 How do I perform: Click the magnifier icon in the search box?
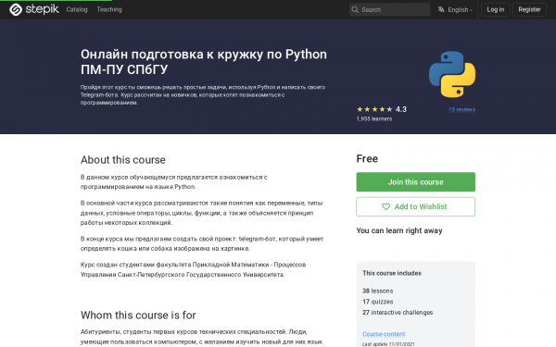click(x=355, y=9)
